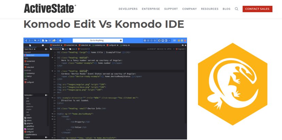This screenshot has height=140, width=282.
Task: Open the plugins folder in Boilerplate
Action: (29, 109)
